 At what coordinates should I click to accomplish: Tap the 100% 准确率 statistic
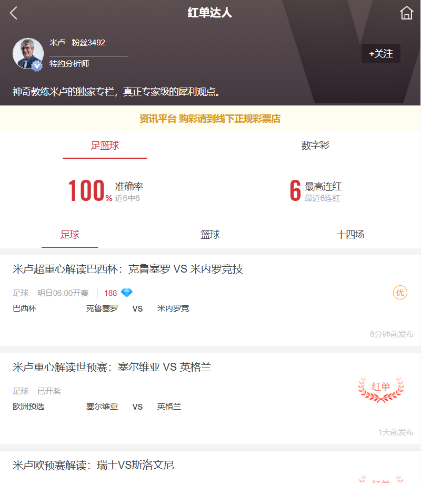tap(105, 191)
